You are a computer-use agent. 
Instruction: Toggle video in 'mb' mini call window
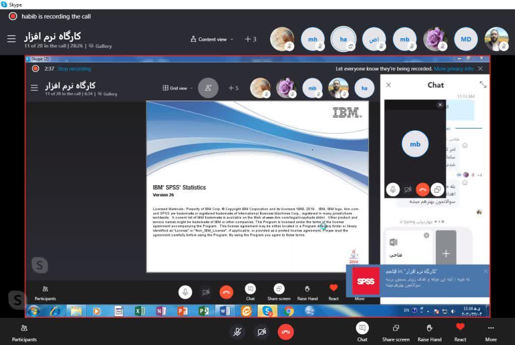[408, 190]
